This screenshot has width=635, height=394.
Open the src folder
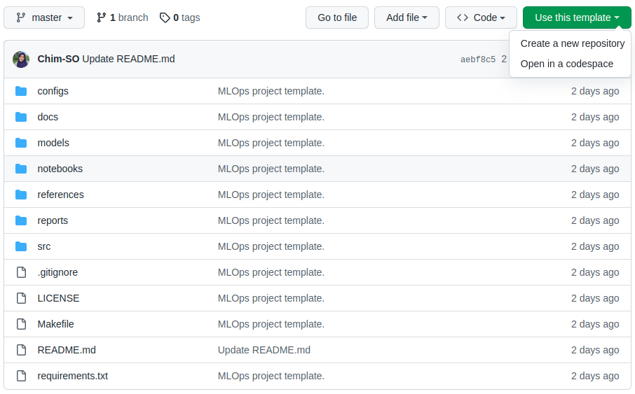pyautogui.click(x=44, y=246)
